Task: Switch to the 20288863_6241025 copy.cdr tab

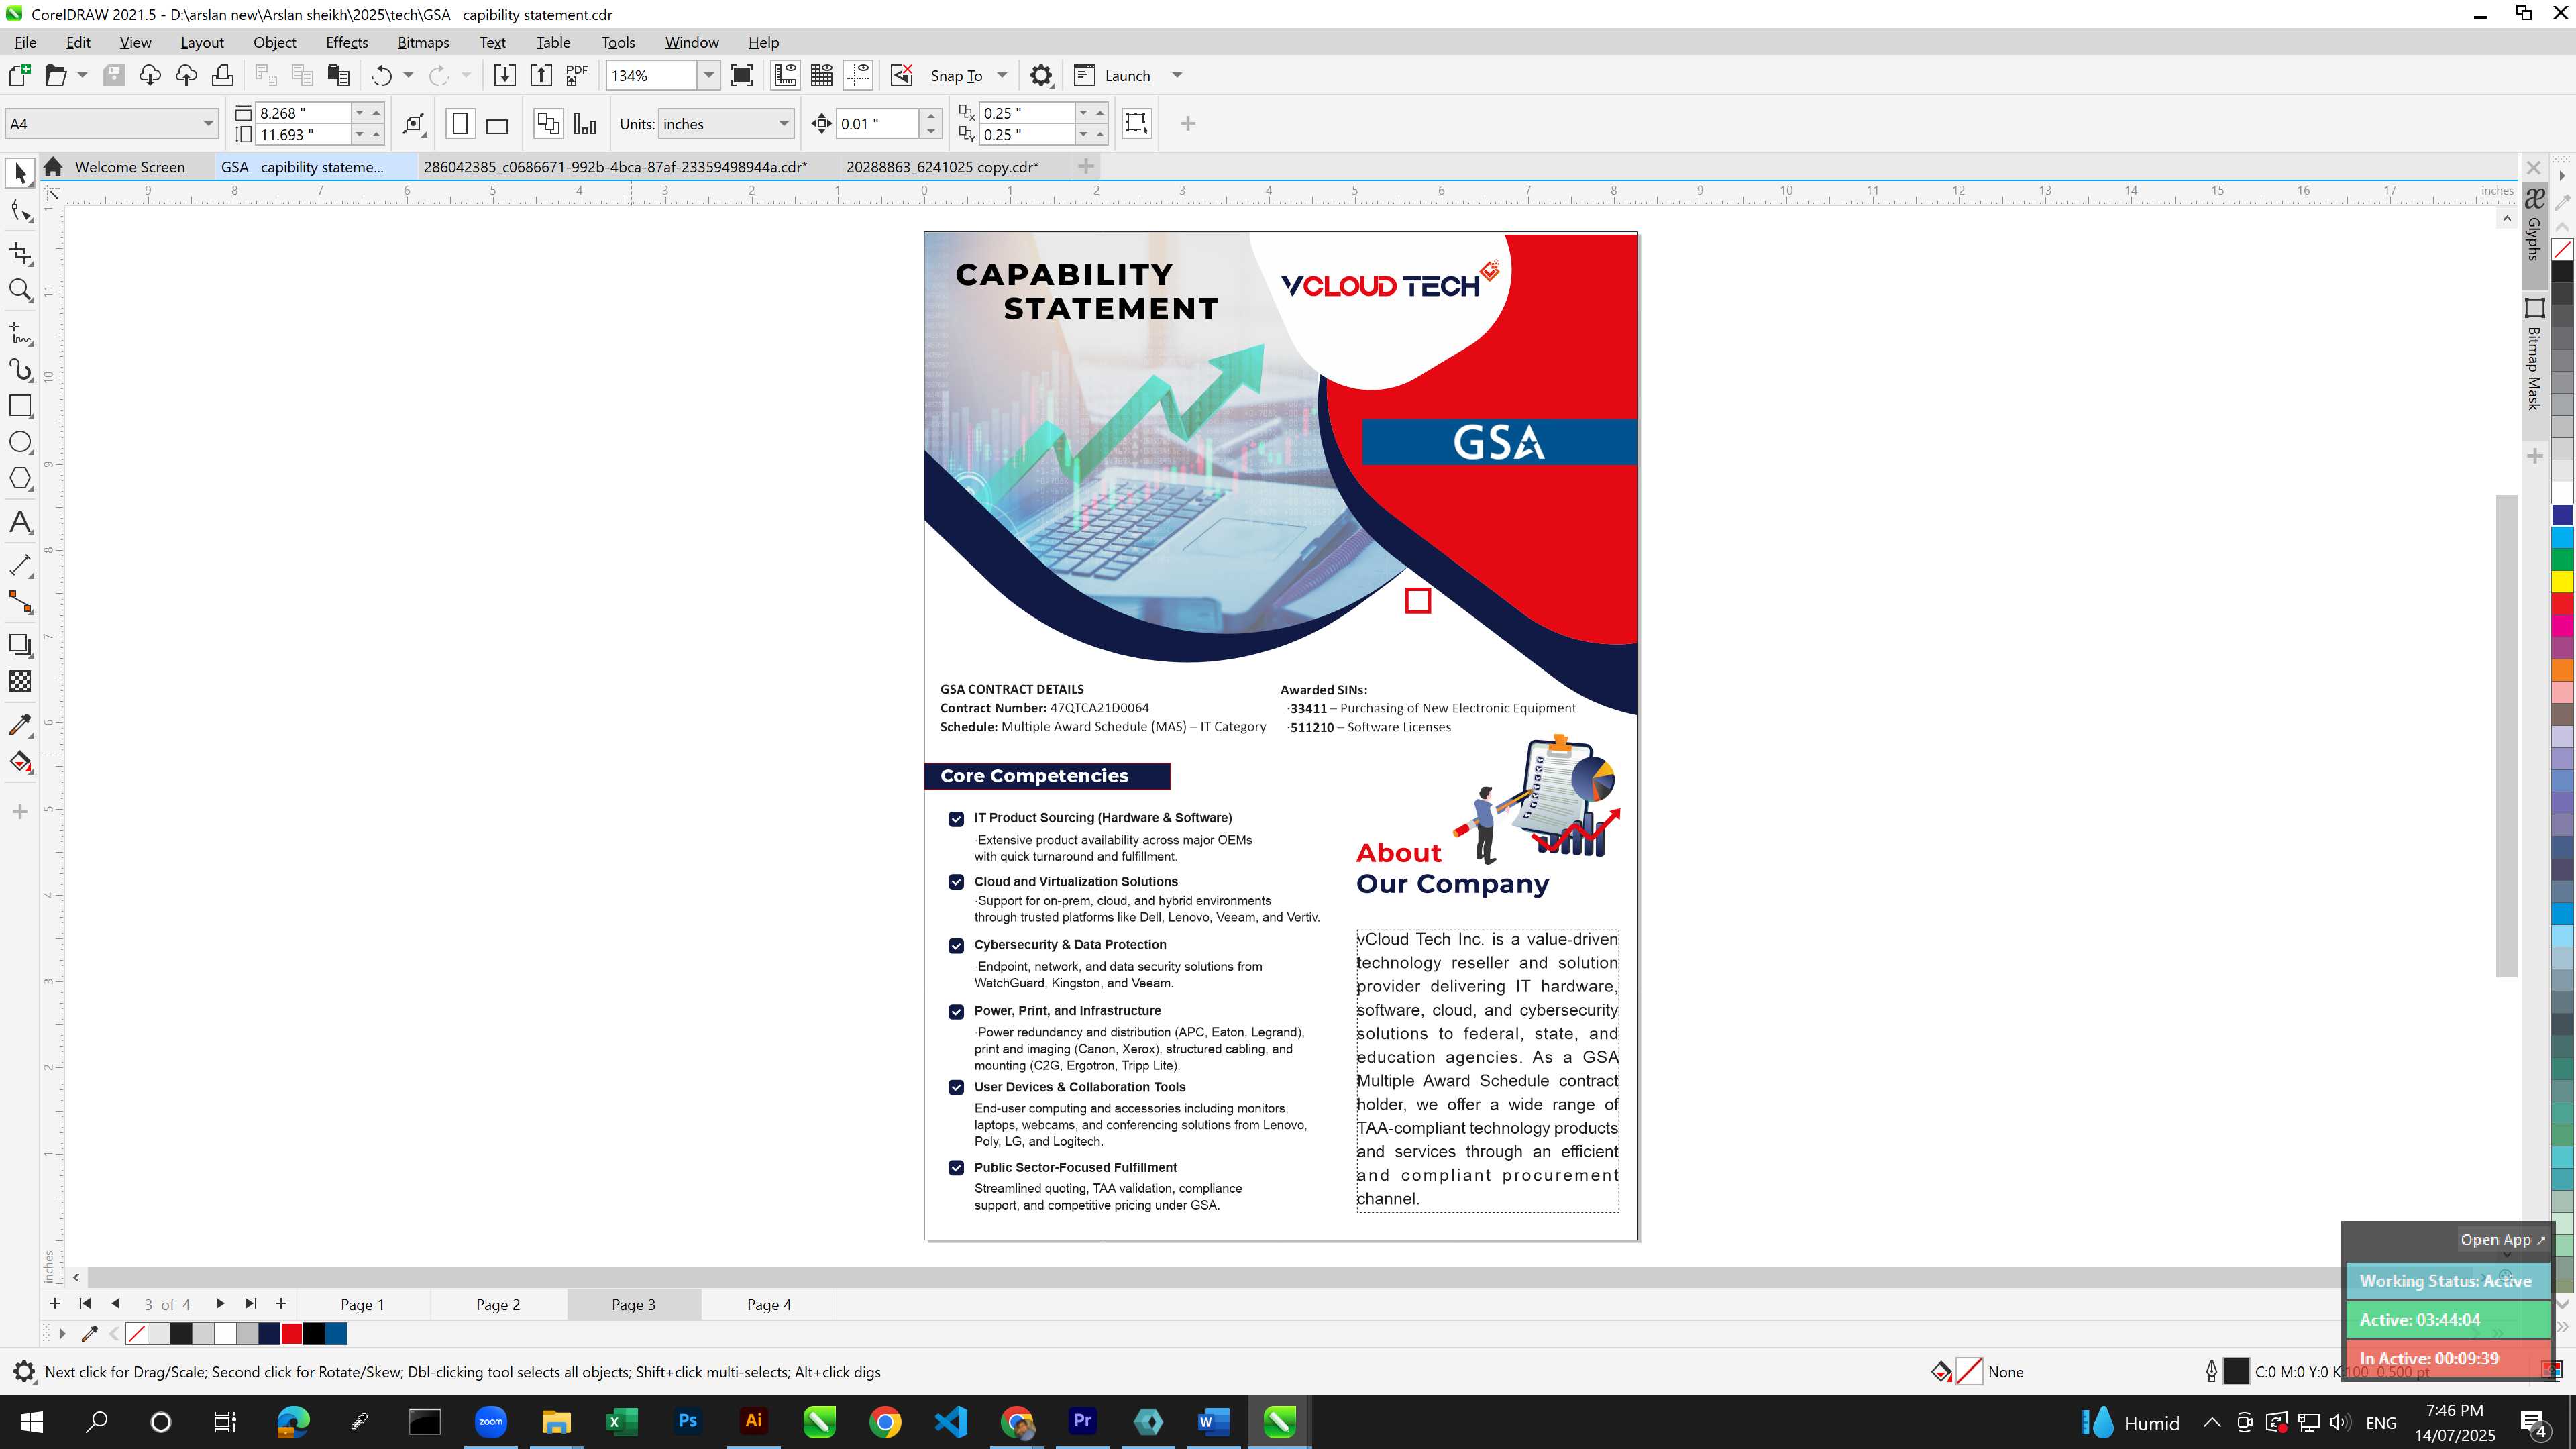Action: (942, 167)
